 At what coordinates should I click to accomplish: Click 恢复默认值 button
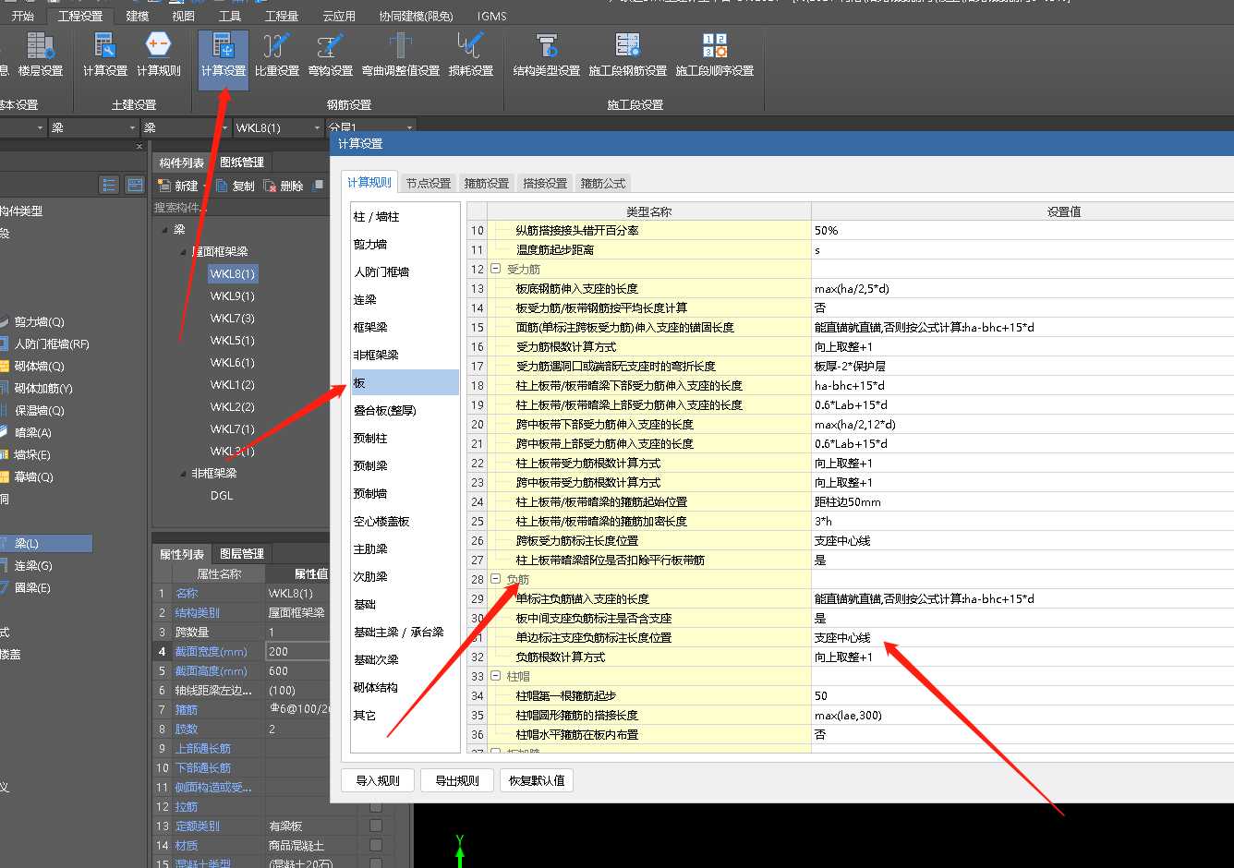click(537, 780)
